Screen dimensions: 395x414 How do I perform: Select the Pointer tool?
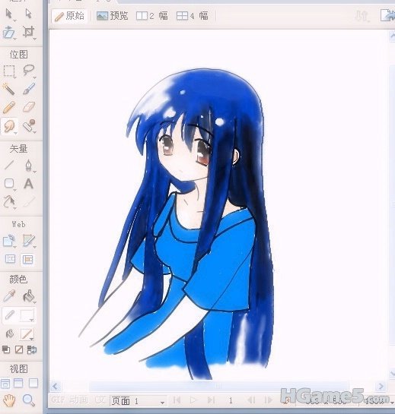tap(9, 14)
